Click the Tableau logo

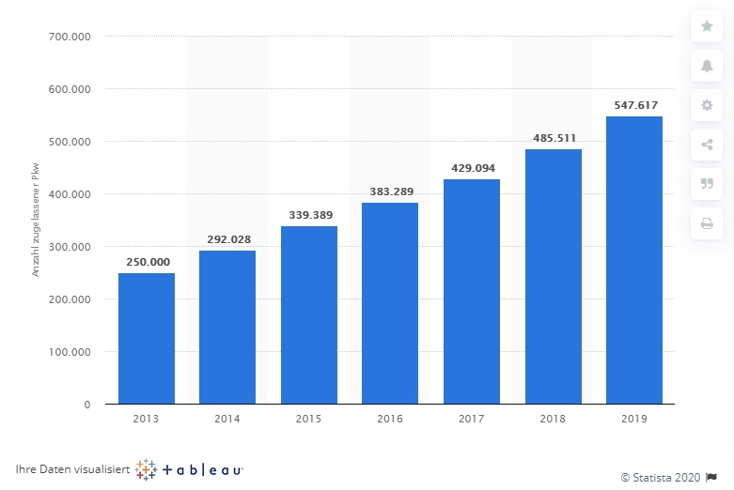189,469
